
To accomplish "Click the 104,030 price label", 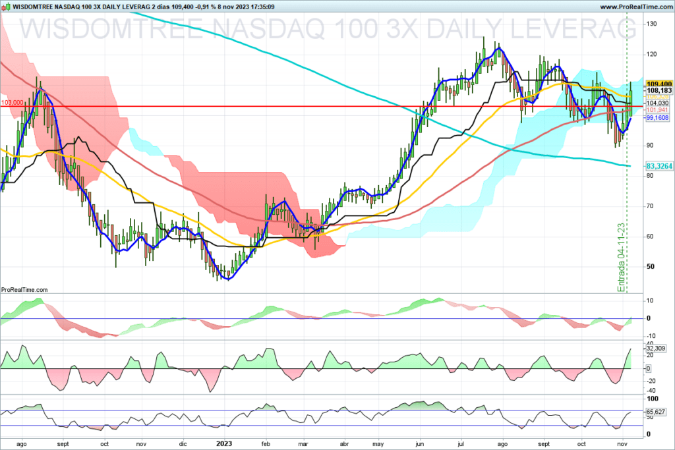I will [657, 103].
